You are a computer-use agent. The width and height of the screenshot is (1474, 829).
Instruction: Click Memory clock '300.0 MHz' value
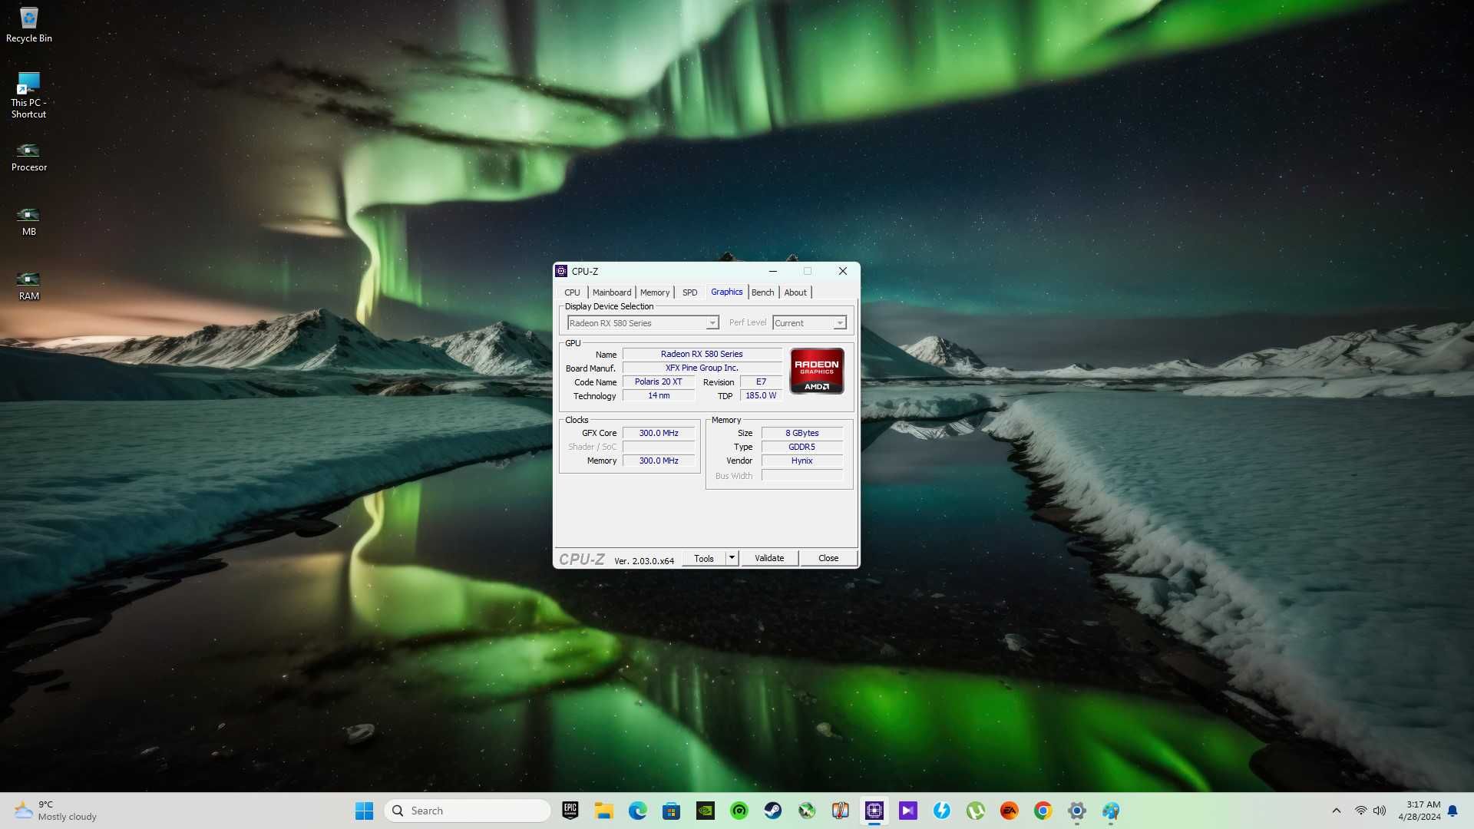(658, 461)
